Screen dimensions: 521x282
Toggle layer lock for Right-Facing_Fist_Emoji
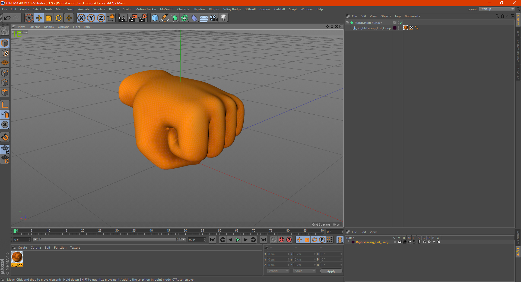pyautogui.click(x=414, y=242)
